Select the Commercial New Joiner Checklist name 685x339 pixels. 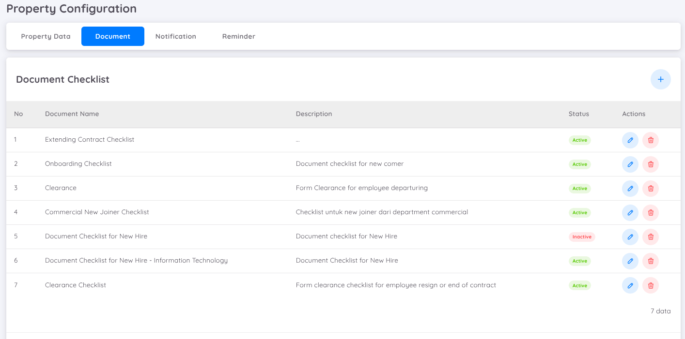(x=97, y=212)
